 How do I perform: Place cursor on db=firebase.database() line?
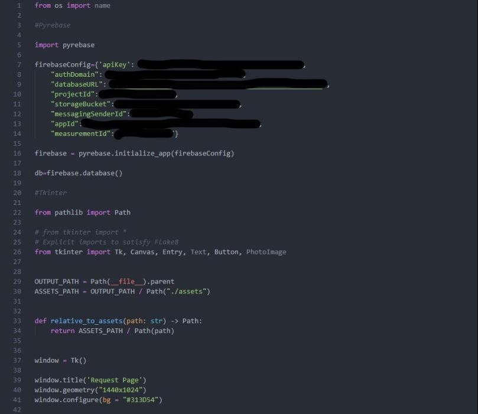[x=79, y=173]
